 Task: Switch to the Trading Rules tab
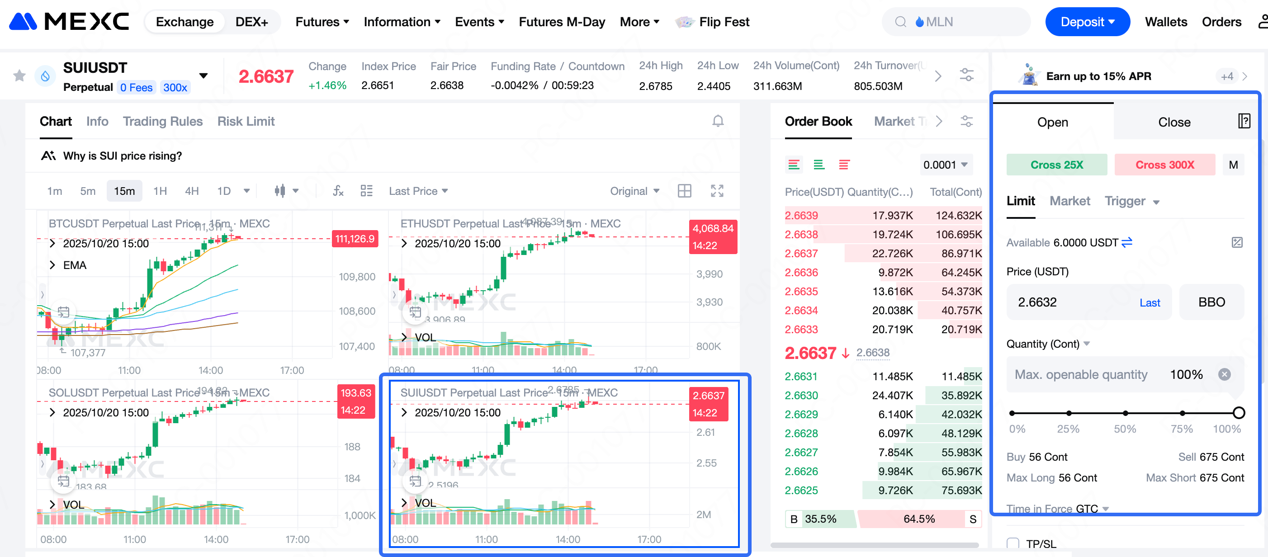click(x=162, y=121)
